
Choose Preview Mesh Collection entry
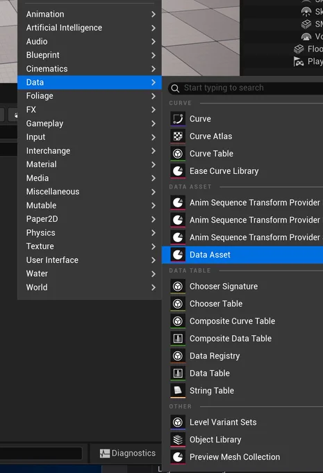[x=242, y=457]
